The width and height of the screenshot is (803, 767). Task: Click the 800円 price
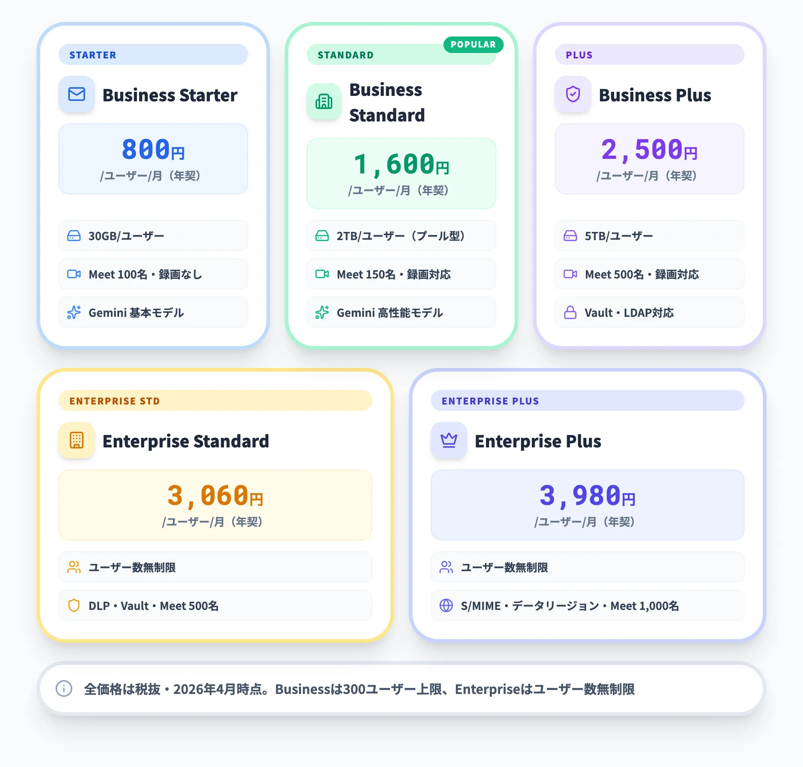(153, 149)
